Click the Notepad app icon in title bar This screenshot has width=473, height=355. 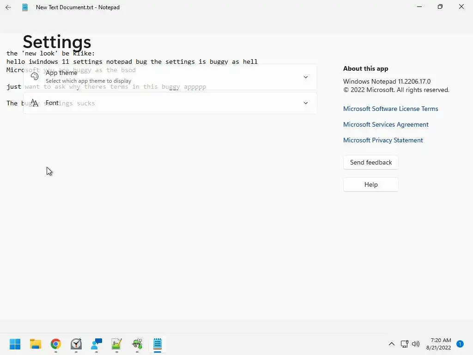(25, 7)
